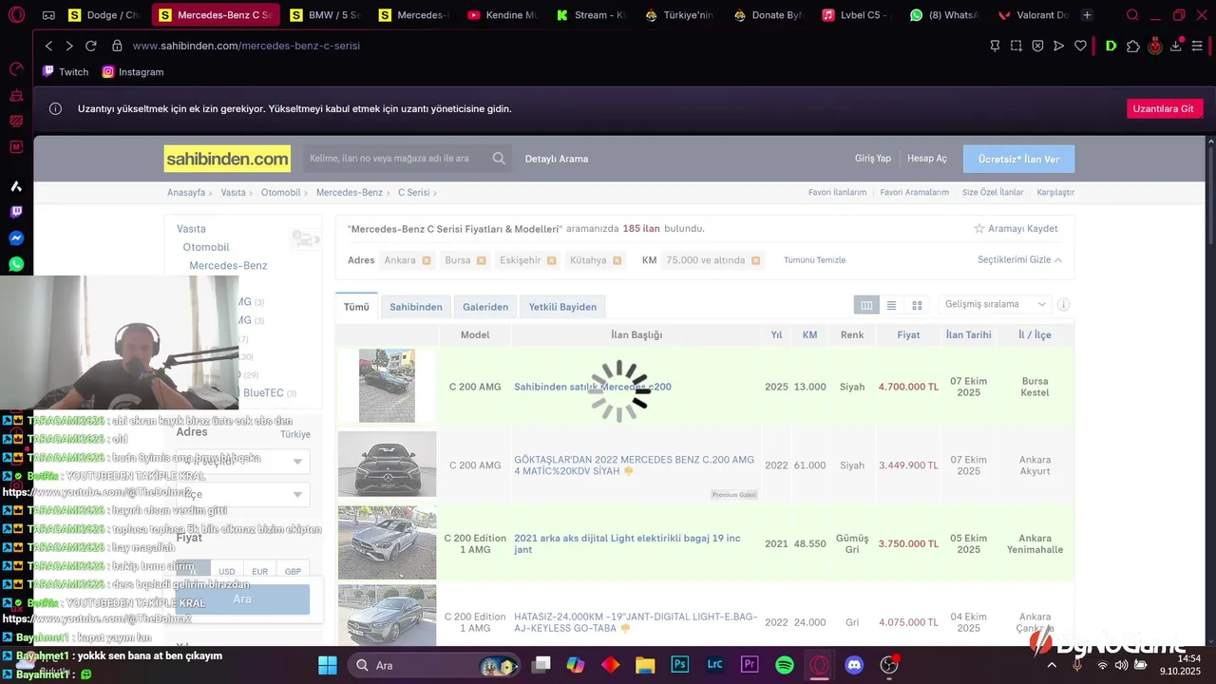The width and height of the screenshot is (1216, 684).
Task: Switch to the BMW / 5 Serisi browser tab
Action: click(325, 15)
